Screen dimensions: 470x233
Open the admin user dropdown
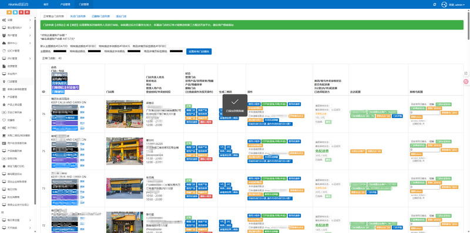pyautogui.click(x=457, y=5)
